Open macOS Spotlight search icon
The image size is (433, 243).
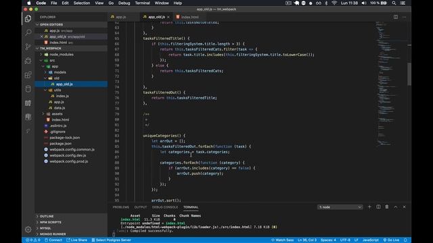click(394, 3)
